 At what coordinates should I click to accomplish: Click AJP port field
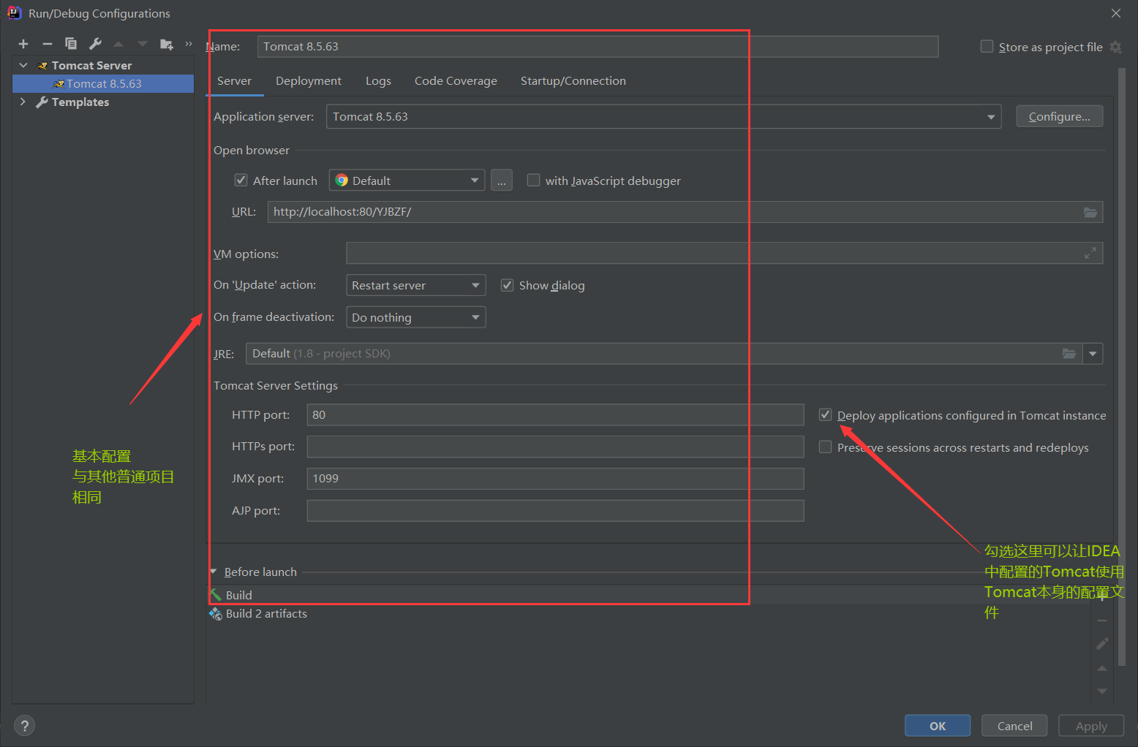(x=555, y=511)
